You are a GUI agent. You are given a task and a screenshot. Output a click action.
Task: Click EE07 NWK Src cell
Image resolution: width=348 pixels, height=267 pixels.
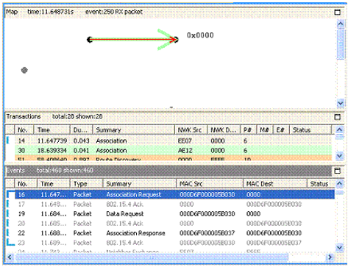point(185,140)
